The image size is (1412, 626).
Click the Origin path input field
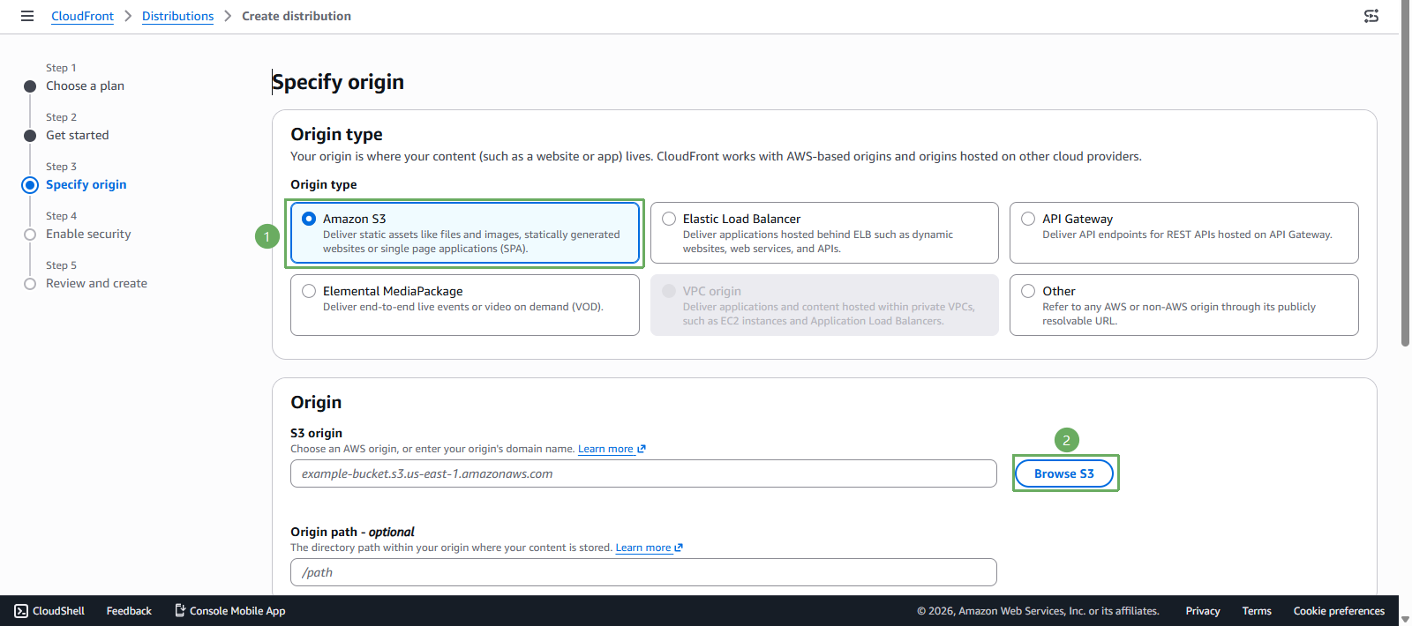(643, 572)
